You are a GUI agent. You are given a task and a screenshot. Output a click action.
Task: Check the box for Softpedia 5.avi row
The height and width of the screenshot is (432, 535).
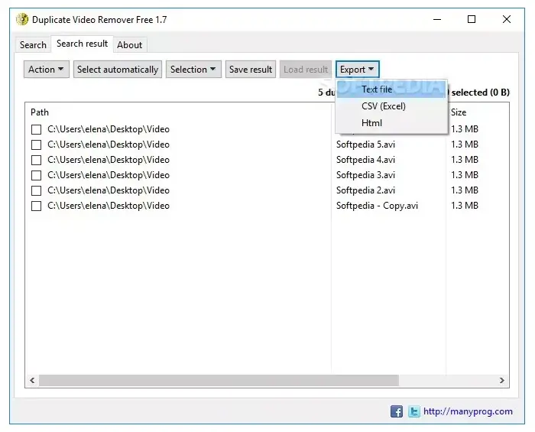tap(36, 145)
